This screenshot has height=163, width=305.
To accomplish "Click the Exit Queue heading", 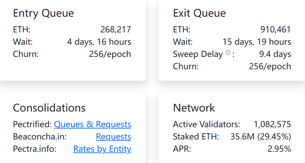I will pyautogui.click(x=199, y=13).
